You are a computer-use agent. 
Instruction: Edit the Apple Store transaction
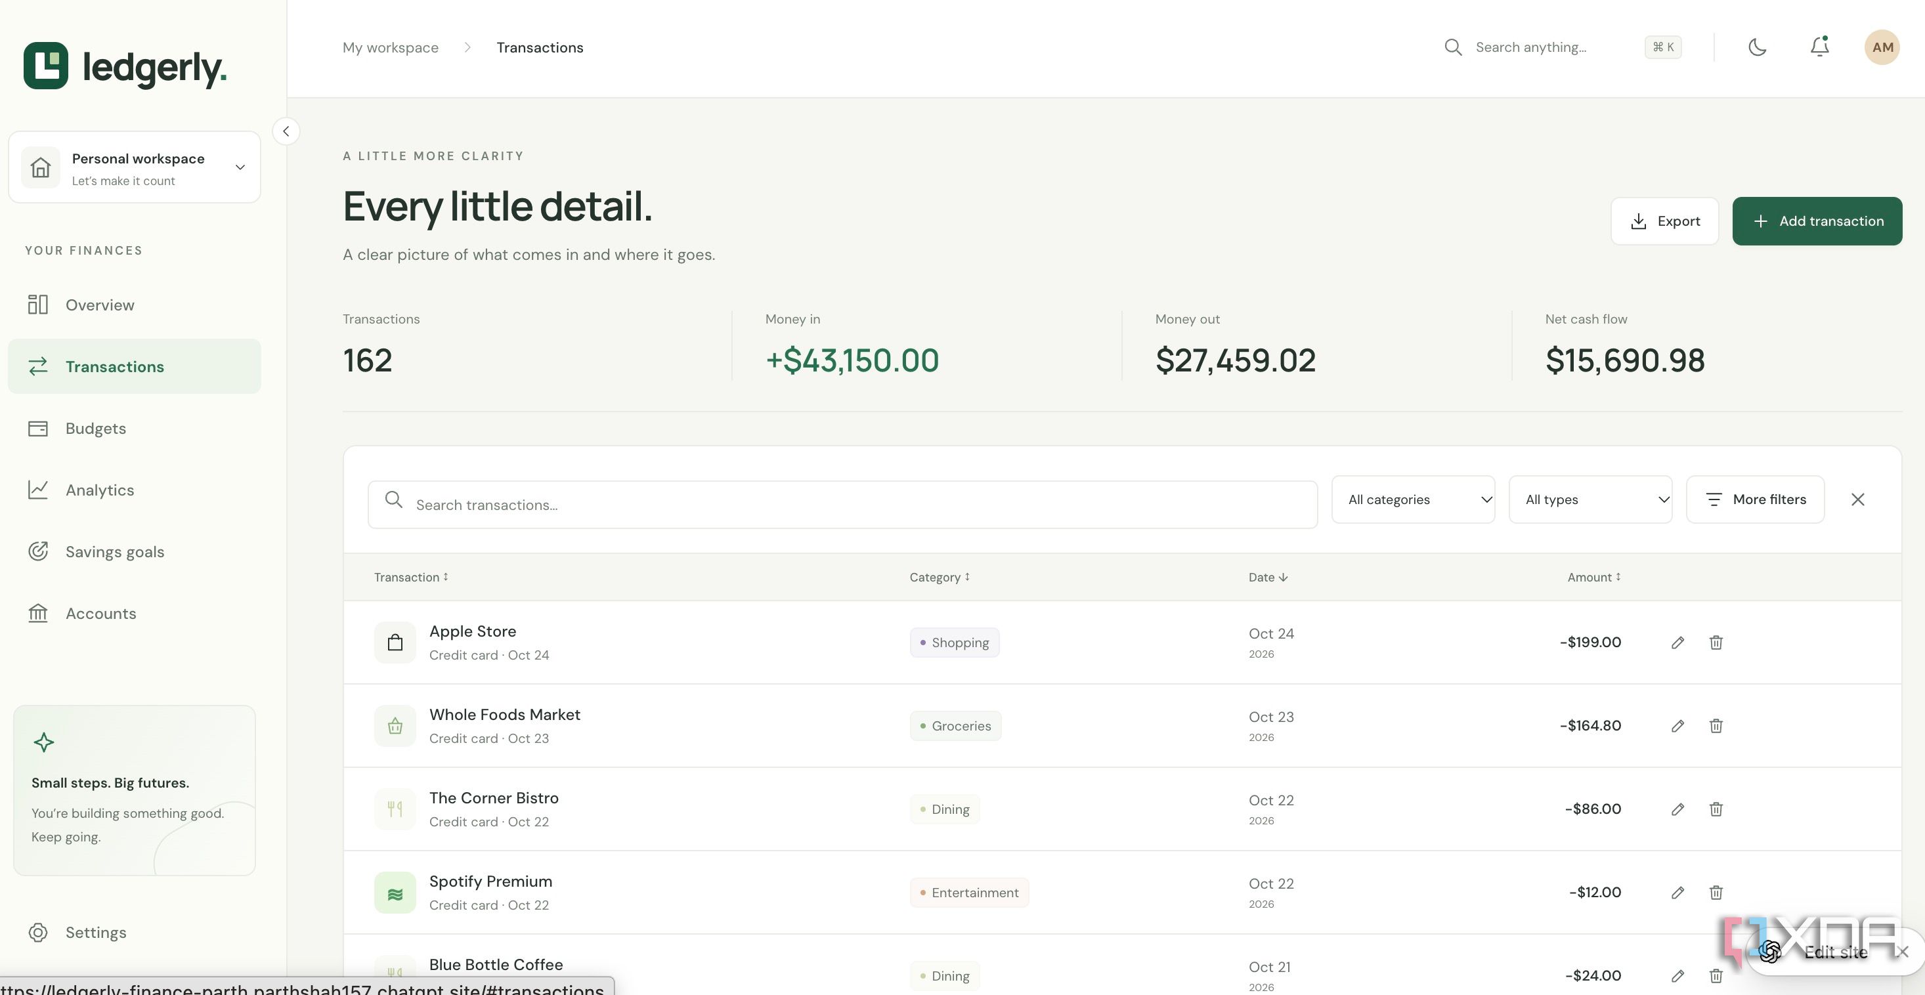[1677, 643]
